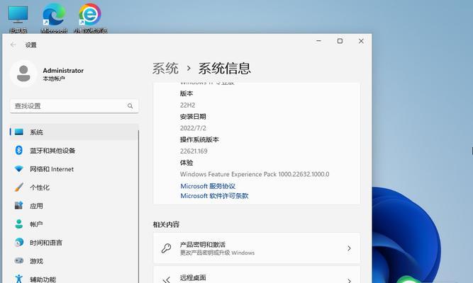The image size is (473, 283).
Task: Open 辅助功能 settings category
Action: coord(74,279)
